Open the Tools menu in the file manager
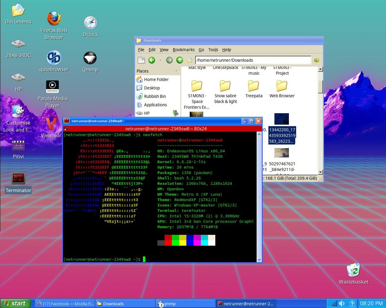This screenshot has height=308, width=386. (x=213, y=50)
